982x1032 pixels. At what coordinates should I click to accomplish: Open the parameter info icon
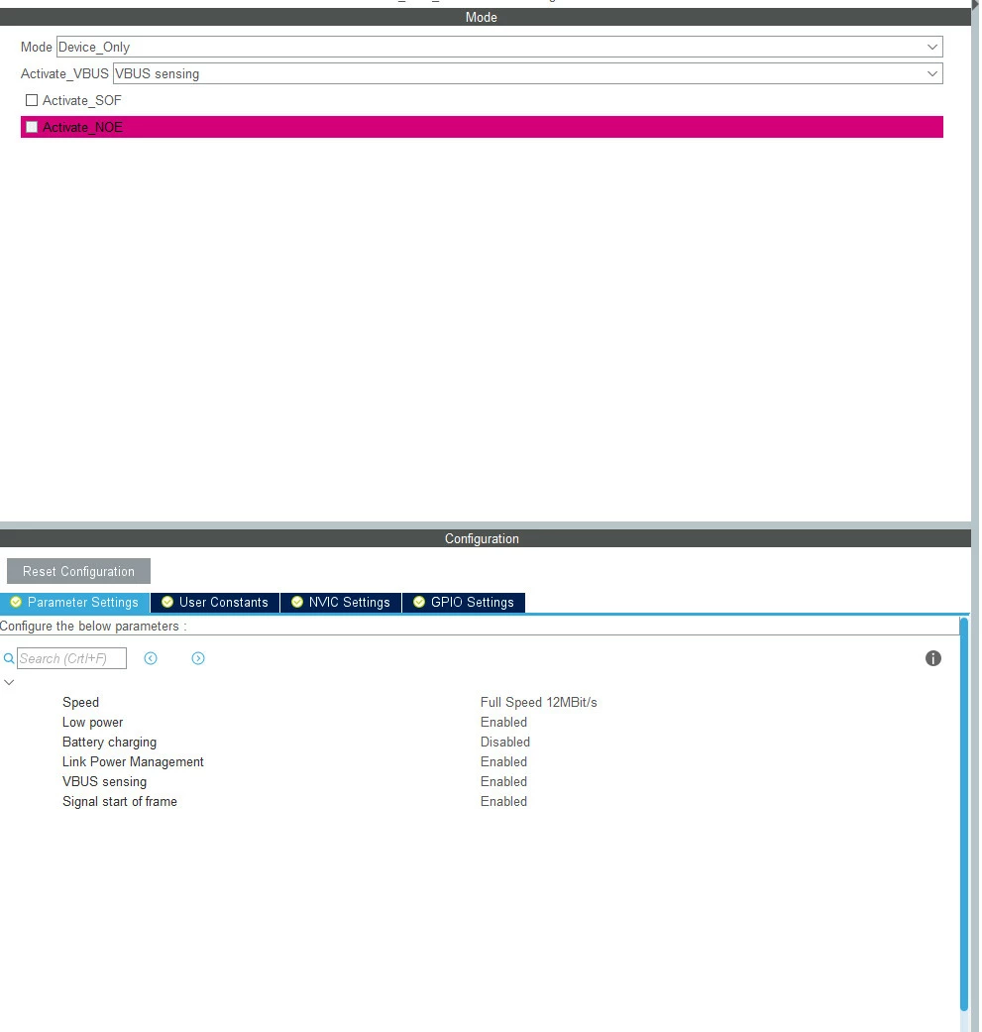[932, 658]
